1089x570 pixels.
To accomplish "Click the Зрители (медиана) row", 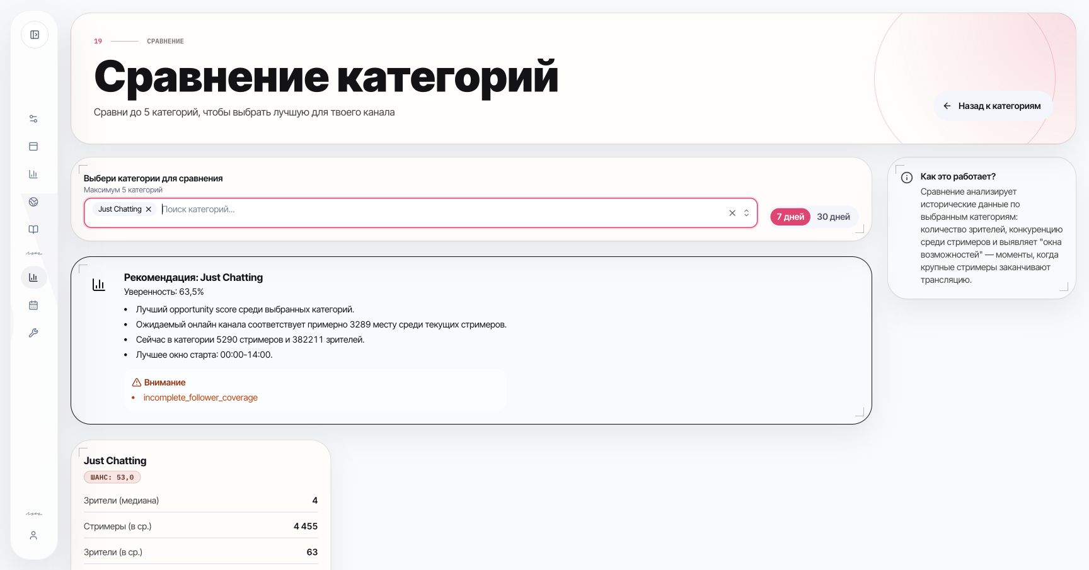I will pyautogui.click(x=200, y=501).
